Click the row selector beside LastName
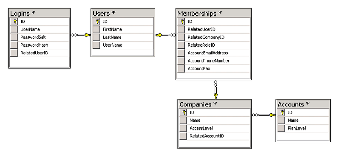The height and width of the screenshot is (157, 340). (96, 37)
